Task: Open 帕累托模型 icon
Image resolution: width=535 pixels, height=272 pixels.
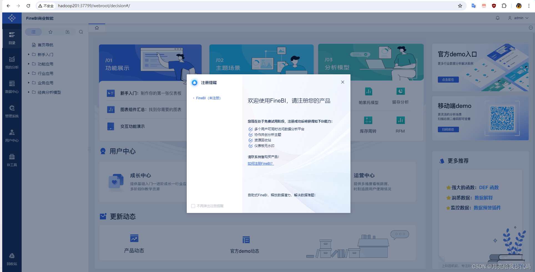Action: pos(368,91)
